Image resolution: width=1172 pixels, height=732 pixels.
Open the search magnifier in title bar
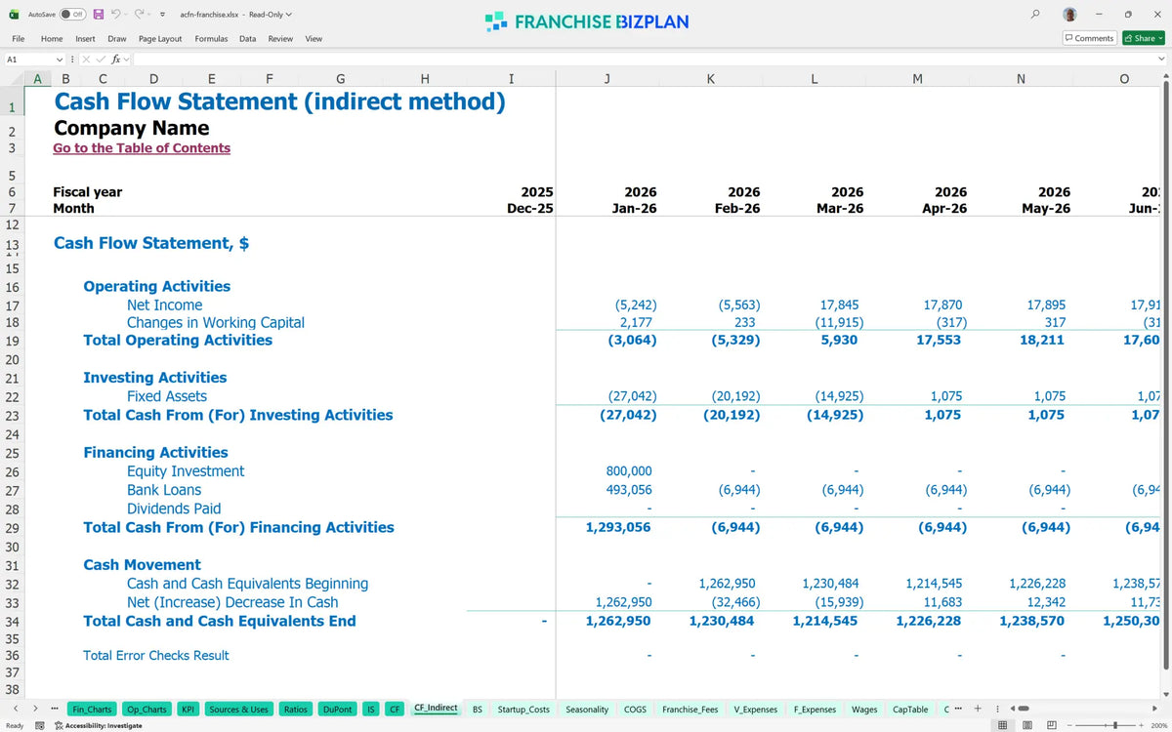1035,15
